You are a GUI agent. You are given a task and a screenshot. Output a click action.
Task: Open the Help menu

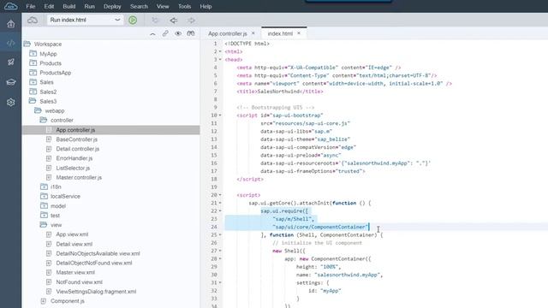(205, 6)
